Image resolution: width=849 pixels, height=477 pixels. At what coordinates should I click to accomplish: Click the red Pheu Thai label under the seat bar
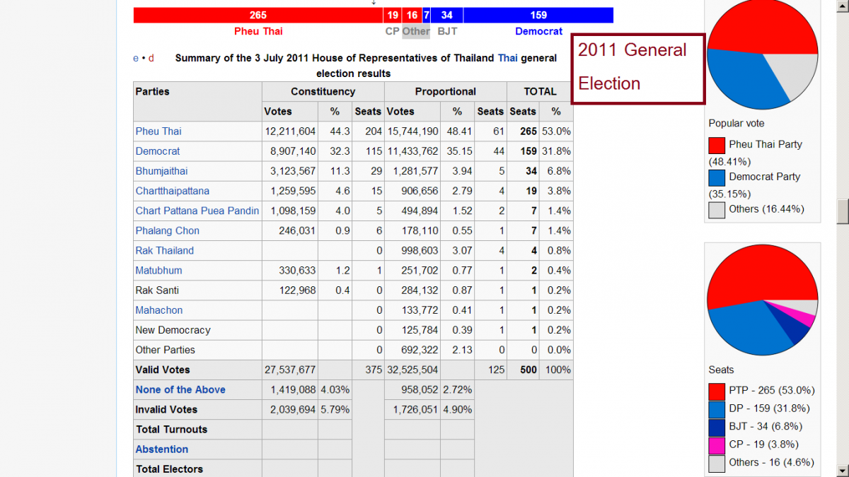click(258, 31)
